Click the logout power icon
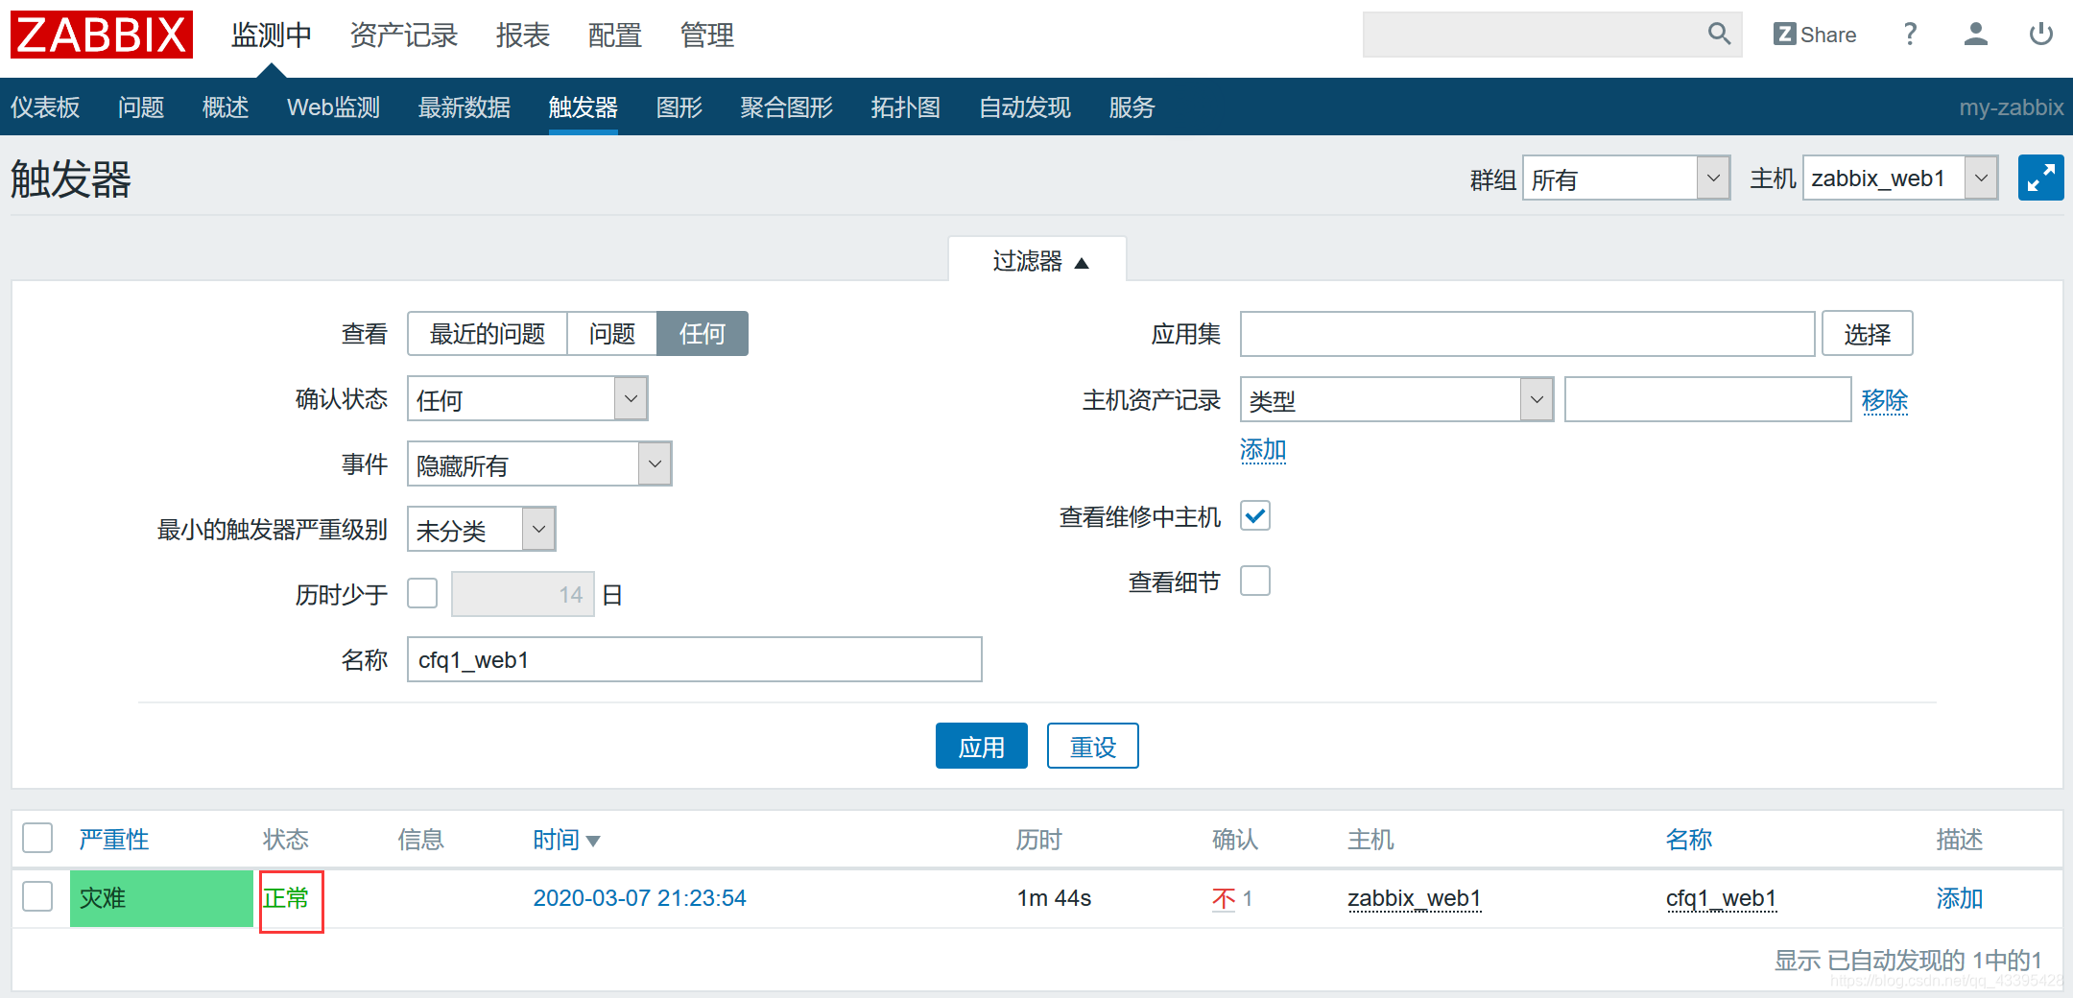 click(2040, 35)
